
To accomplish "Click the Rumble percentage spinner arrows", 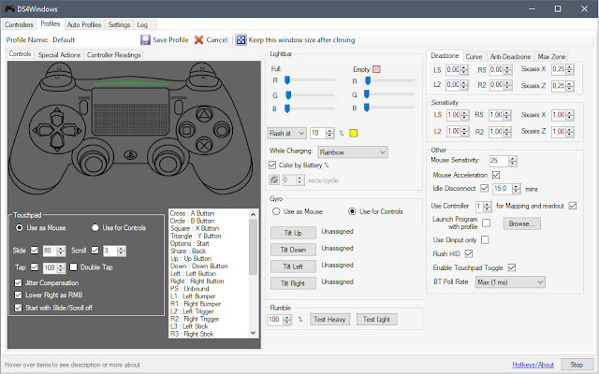I will [287, 320].
